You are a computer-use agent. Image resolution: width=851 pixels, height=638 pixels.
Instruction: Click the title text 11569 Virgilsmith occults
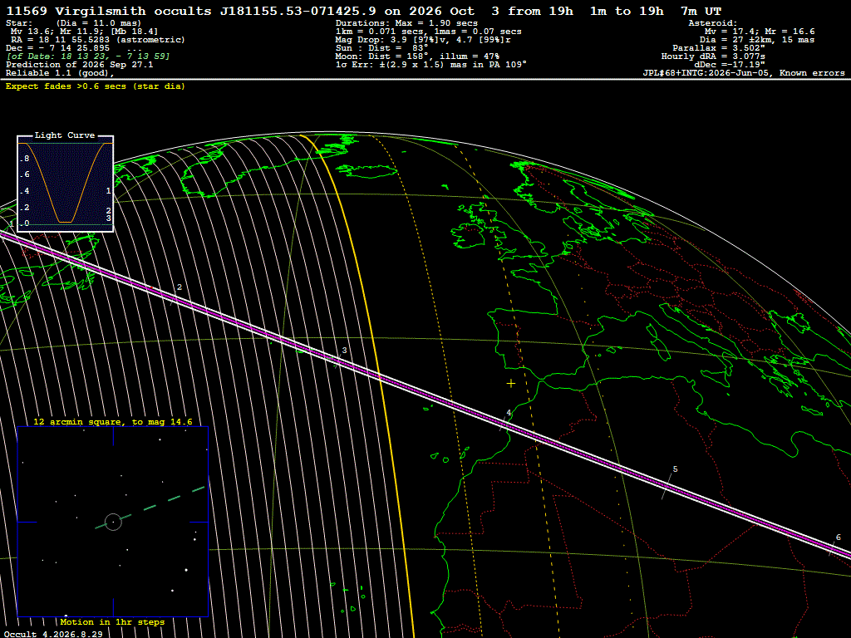[109, 11]
